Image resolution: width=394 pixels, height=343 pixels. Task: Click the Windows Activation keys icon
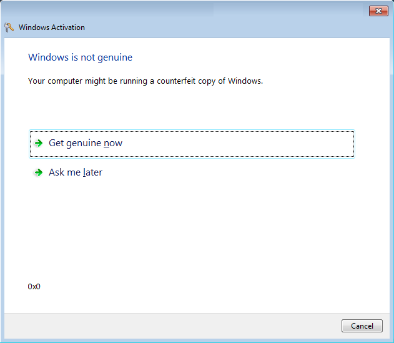(9, 27)
